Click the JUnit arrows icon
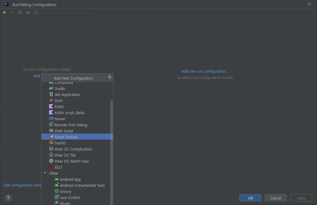Image resolution: width=317 pixels, height=205 pixels. pyautogui.click(x=51, y=100)
